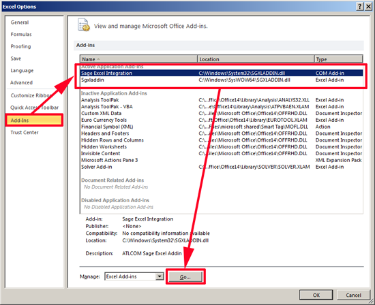Select the Invisible Content row
Viewport: 375px width, 305px height.
222,154
